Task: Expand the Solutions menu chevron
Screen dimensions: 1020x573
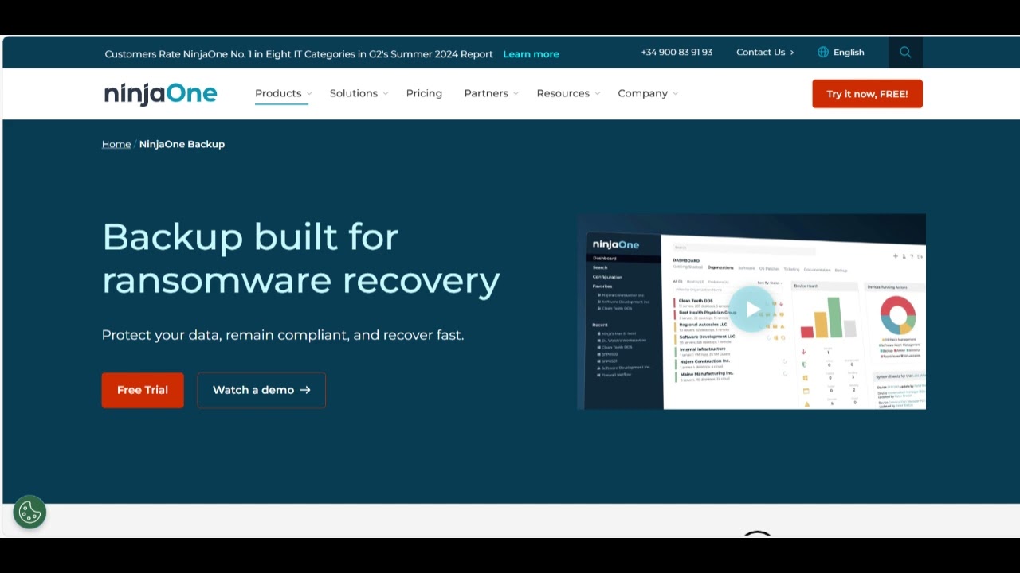Action: tap(386, 94)
